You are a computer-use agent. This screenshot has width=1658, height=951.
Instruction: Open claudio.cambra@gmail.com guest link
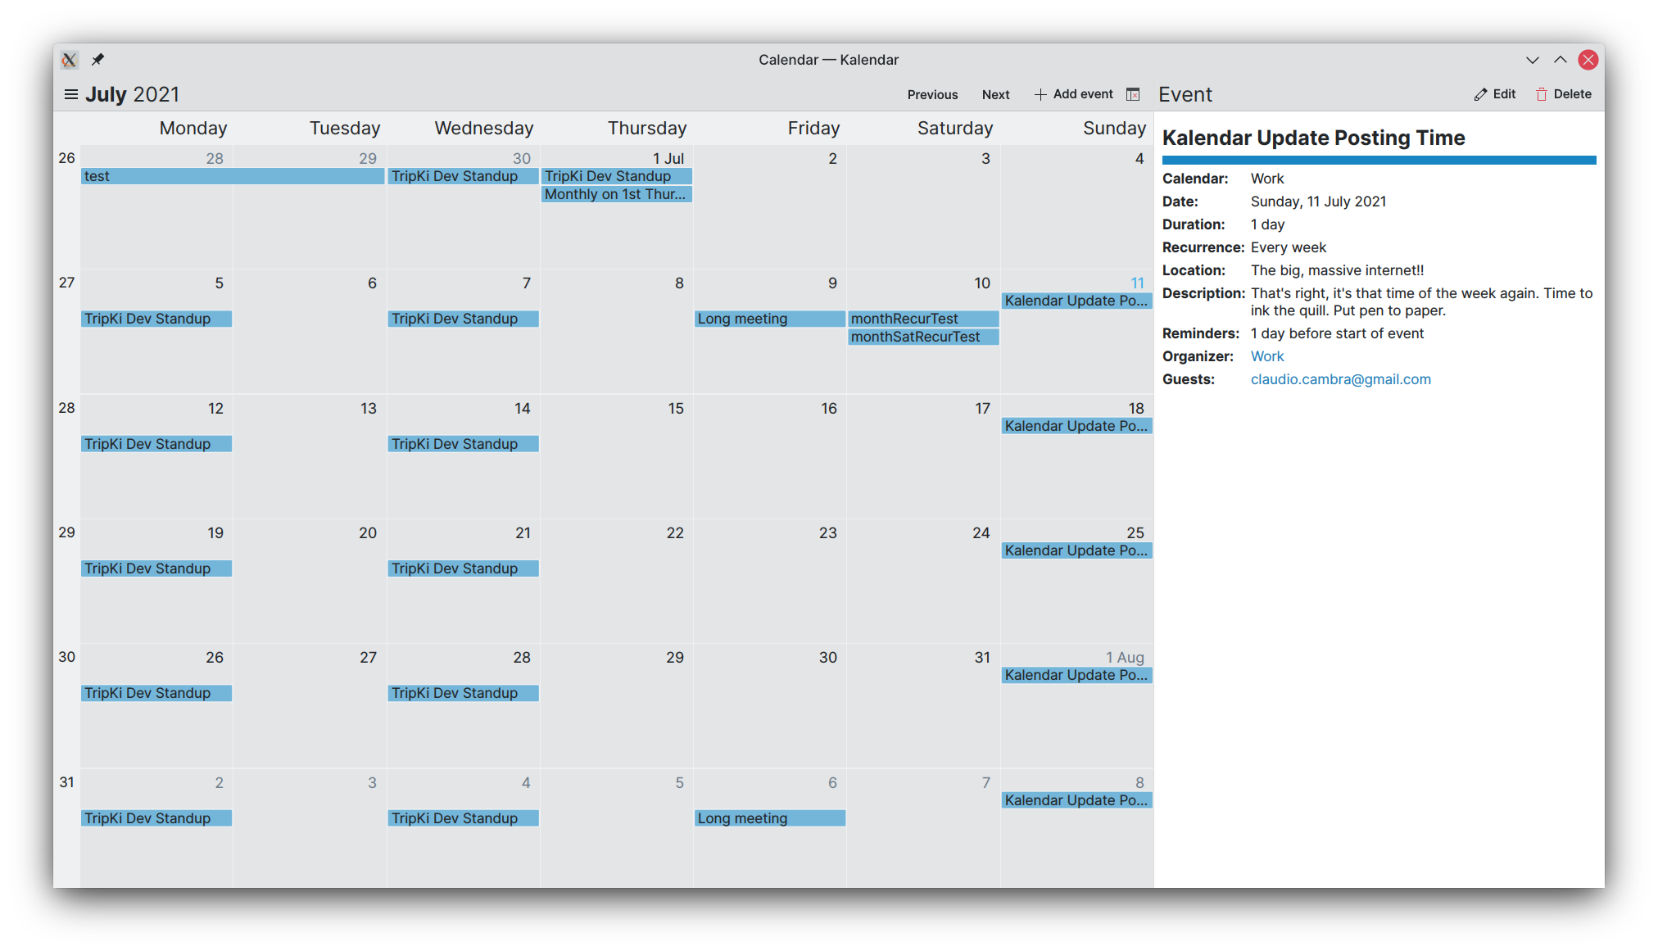pos(1340,379)
